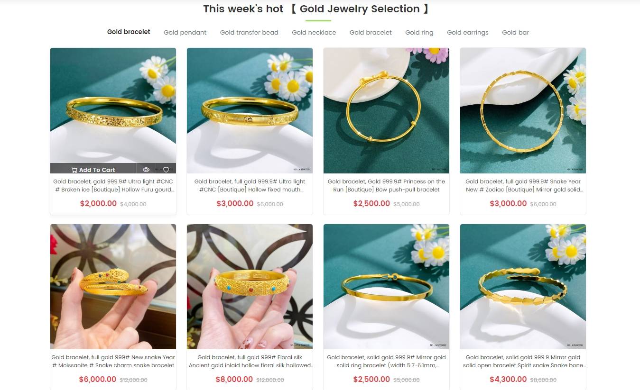Add first bracelet to wishlist heart

[x=166, y=170]
